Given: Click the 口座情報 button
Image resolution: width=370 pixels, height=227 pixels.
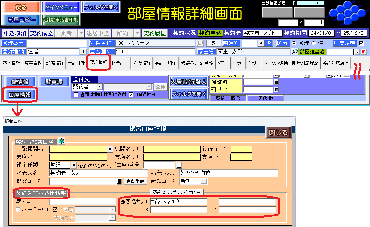Looking at the screenshot, I should point(20,95).
